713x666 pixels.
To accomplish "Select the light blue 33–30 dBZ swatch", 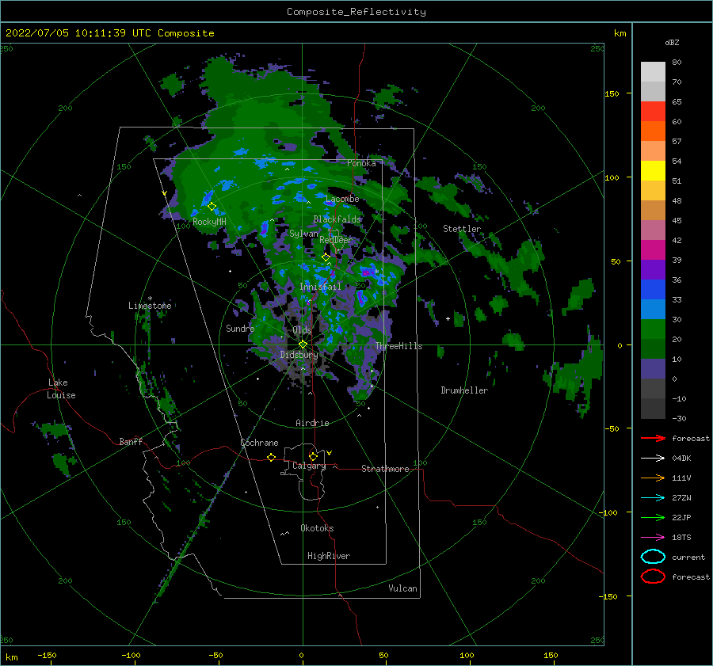I will point(653,310).
